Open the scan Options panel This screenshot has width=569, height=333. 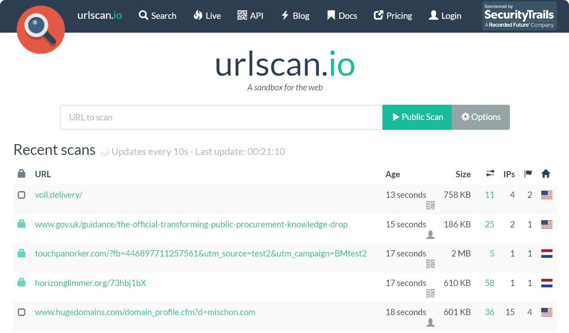tap(481, 117)
